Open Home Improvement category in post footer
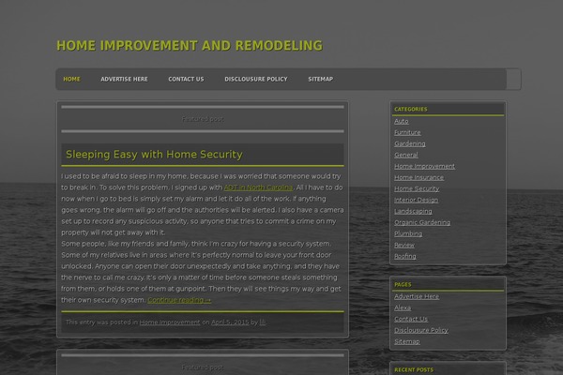 (x=170, y=322)
